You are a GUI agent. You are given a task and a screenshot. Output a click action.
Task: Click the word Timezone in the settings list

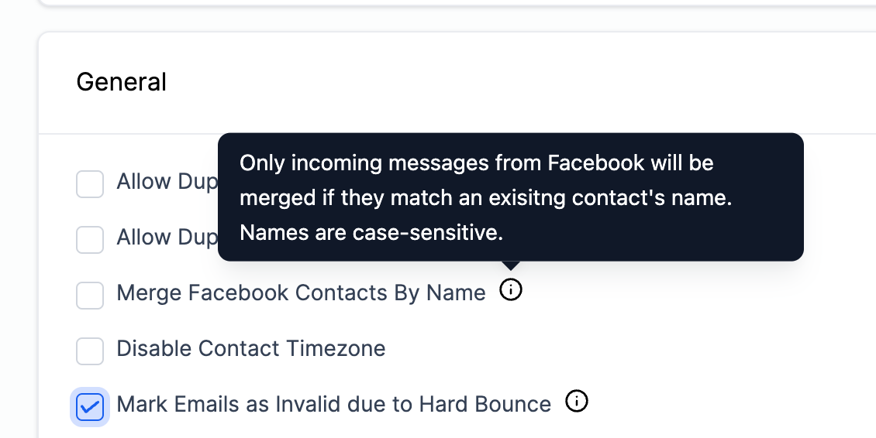point(336,349)
